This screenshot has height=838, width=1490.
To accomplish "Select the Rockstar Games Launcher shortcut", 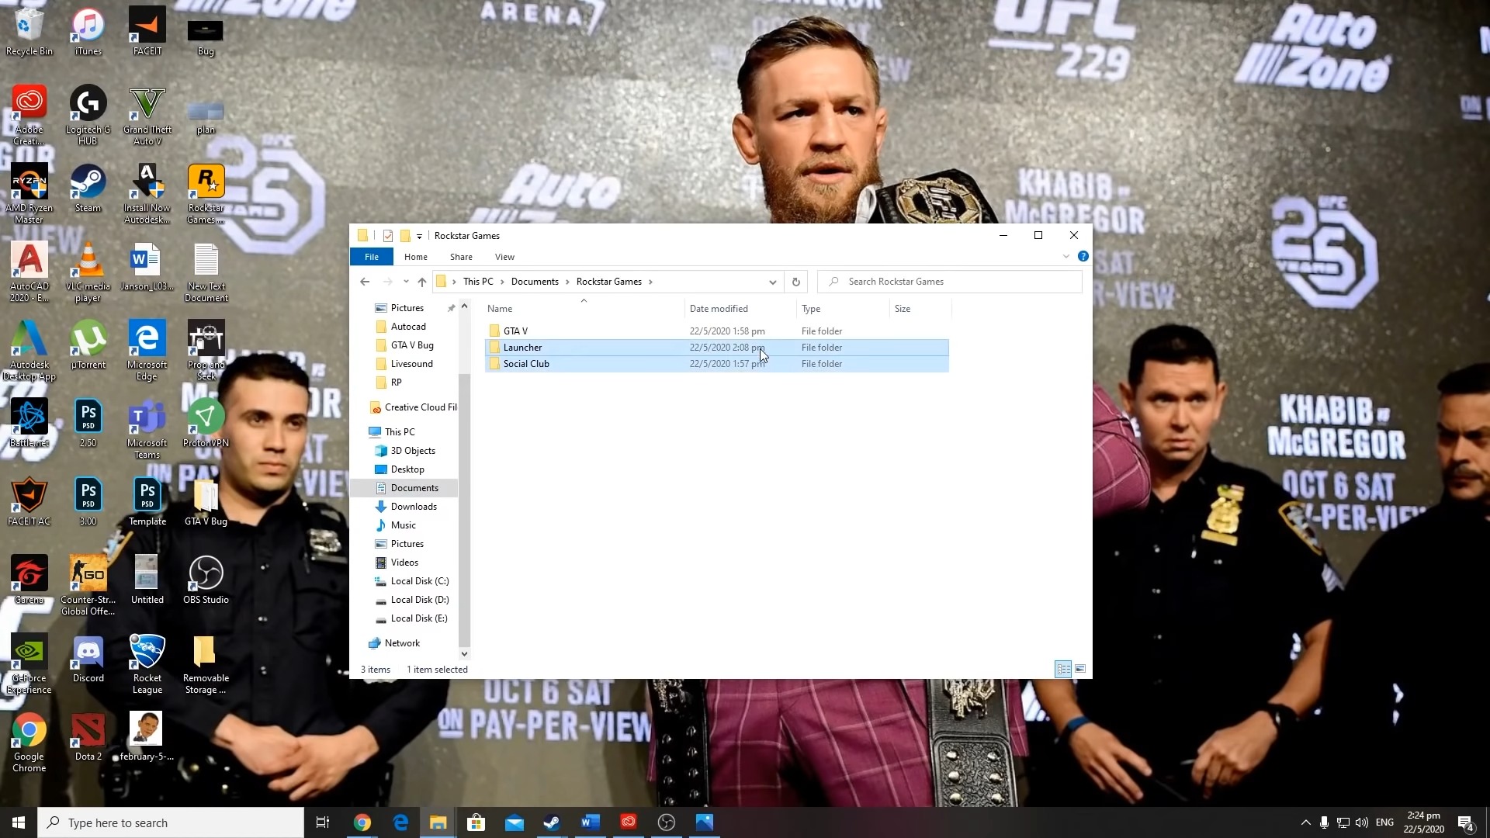I will point(206,194).
